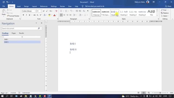Clear all formatting icon
The height and width of the screenshot is (98, 174).
[x=56, y=11]
